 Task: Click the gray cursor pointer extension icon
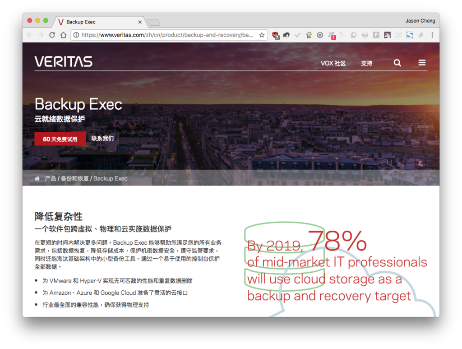pos(342,35)
